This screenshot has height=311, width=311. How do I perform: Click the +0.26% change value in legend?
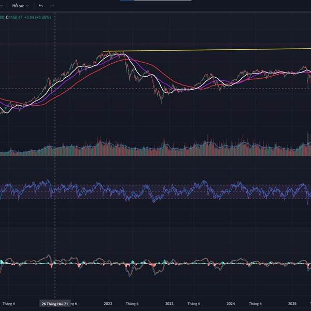click(x=43, y=18)
